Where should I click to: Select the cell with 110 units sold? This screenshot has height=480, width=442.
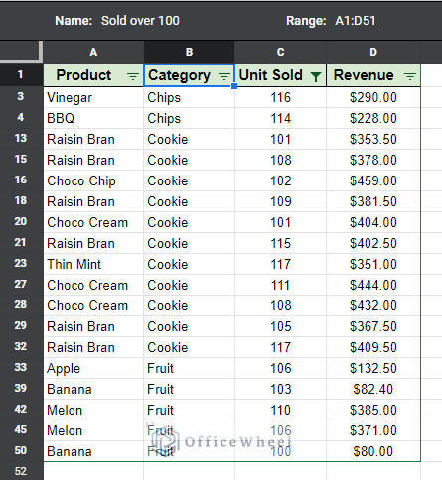280,410
